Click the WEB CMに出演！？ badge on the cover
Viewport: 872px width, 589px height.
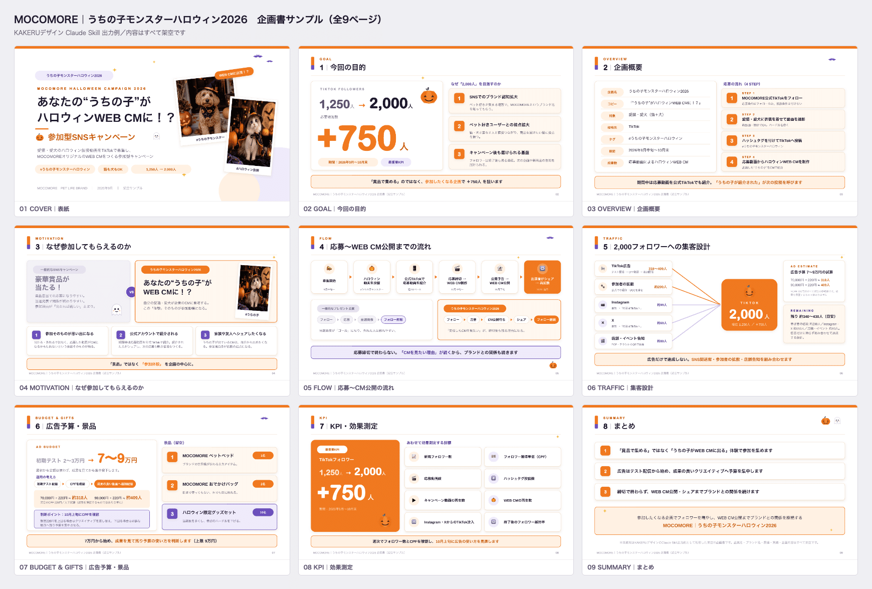(234, 73)
